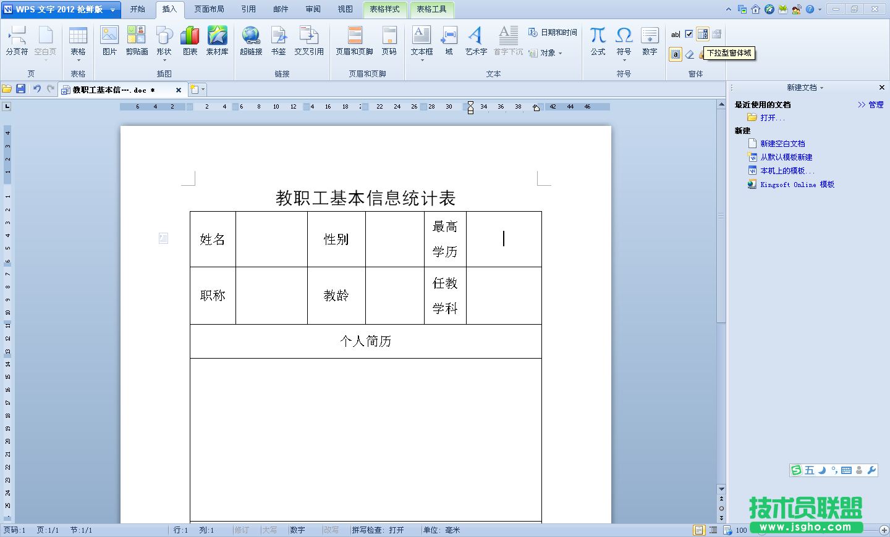The width and height of the screenshot is (890, 537).
Task: Open the 审阅 review tab
Action: [x=313, y=9]
